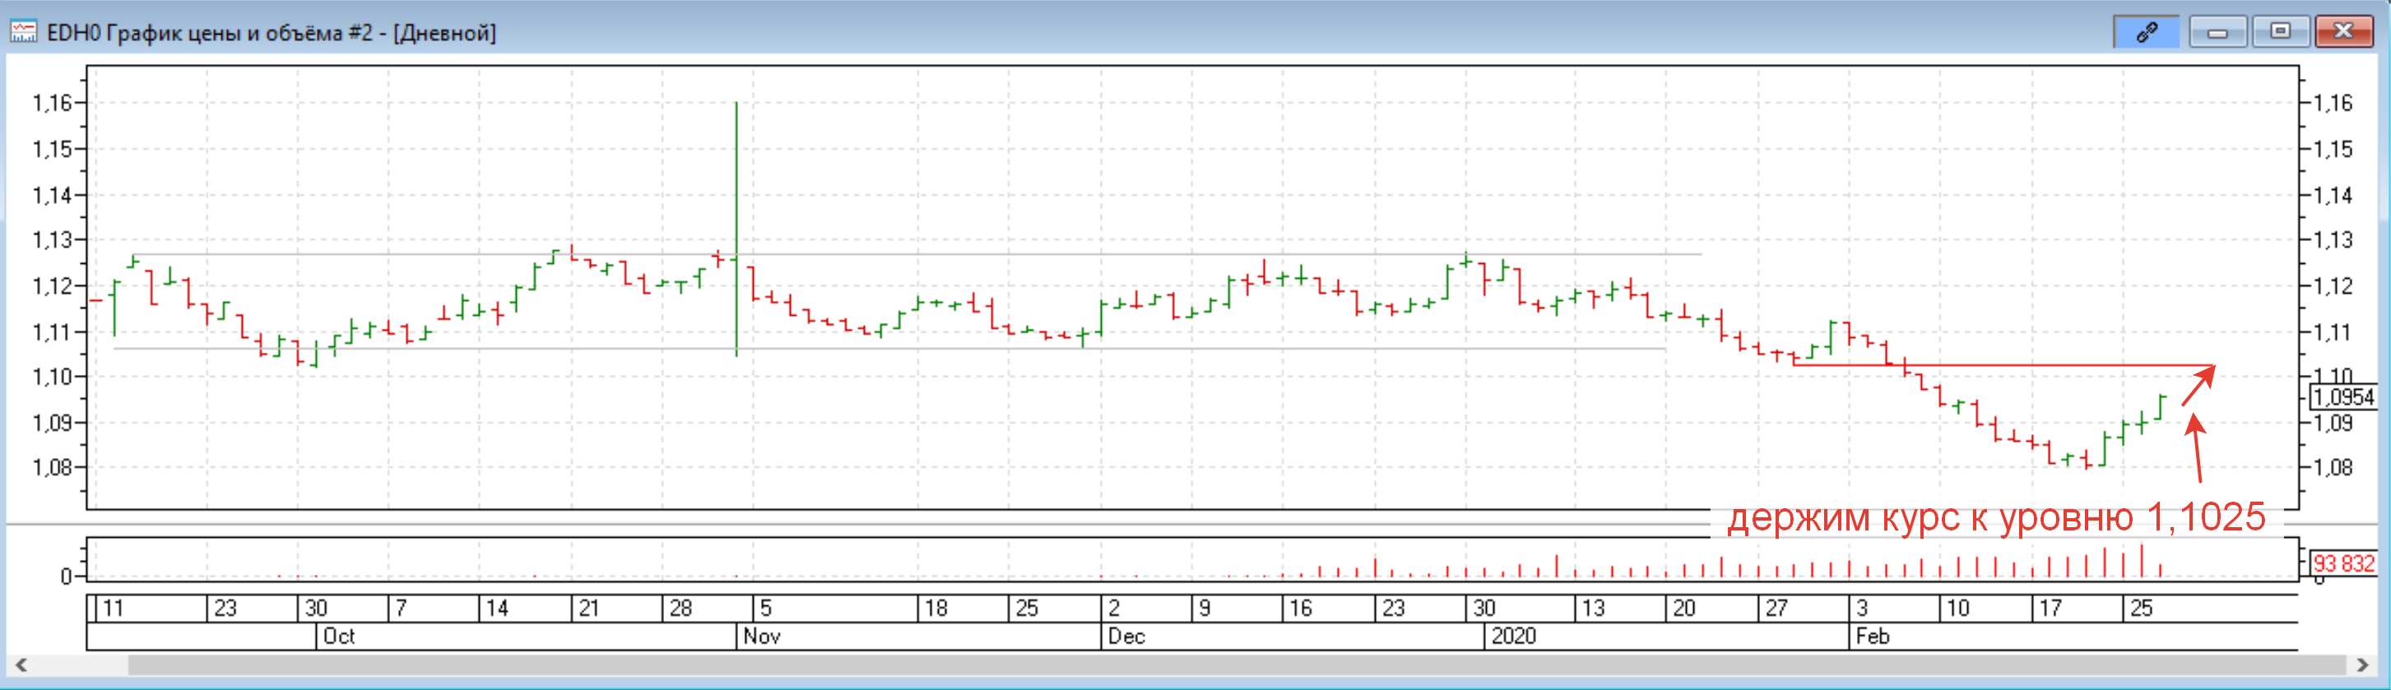Image resolution: width=2391 pixels, height=690 pixels.
Task: Click the date label '5' in November
Action: (x=766, y=609)
